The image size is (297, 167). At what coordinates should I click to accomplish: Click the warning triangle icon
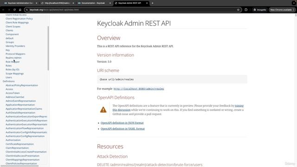tap(103, 109)
